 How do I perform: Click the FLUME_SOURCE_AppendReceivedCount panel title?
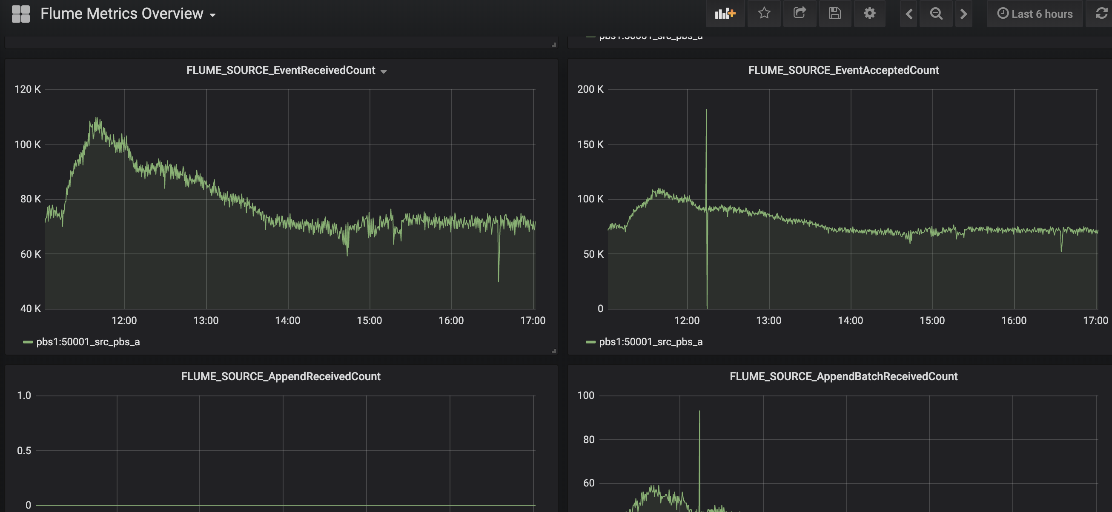281,377
